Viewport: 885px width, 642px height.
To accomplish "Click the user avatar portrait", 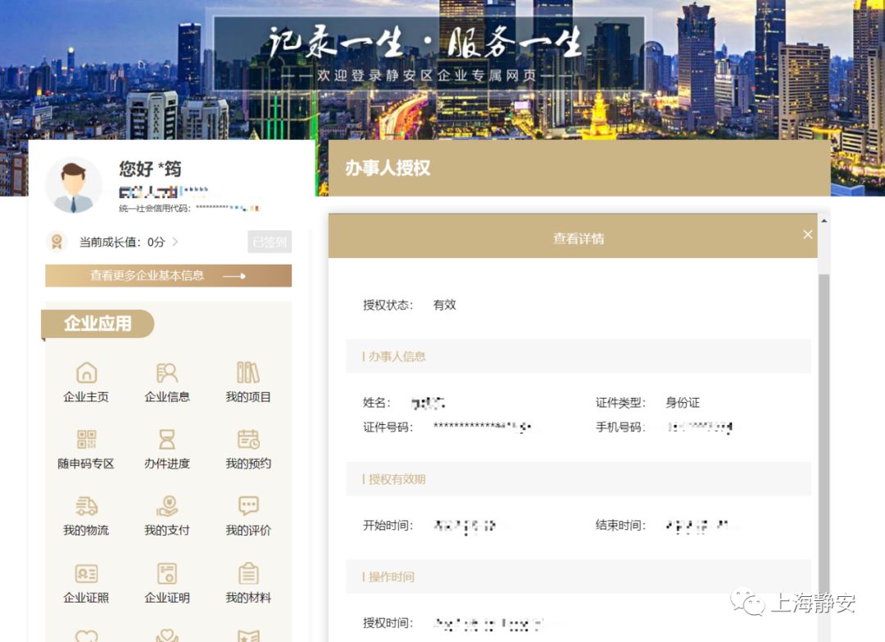I will [x=74, y=182].
